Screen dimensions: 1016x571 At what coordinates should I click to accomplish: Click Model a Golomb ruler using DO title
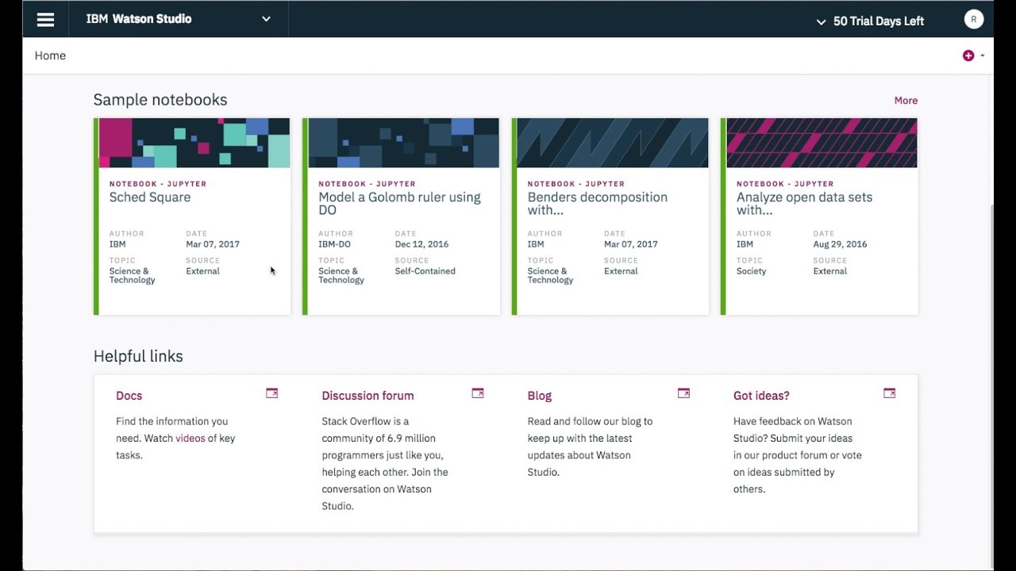pyautogui.click(x=399, y=204)
